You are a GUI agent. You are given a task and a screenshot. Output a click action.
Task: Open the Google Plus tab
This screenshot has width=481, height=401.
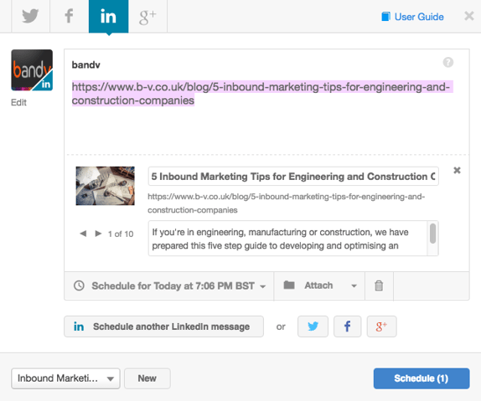(147, 16)
